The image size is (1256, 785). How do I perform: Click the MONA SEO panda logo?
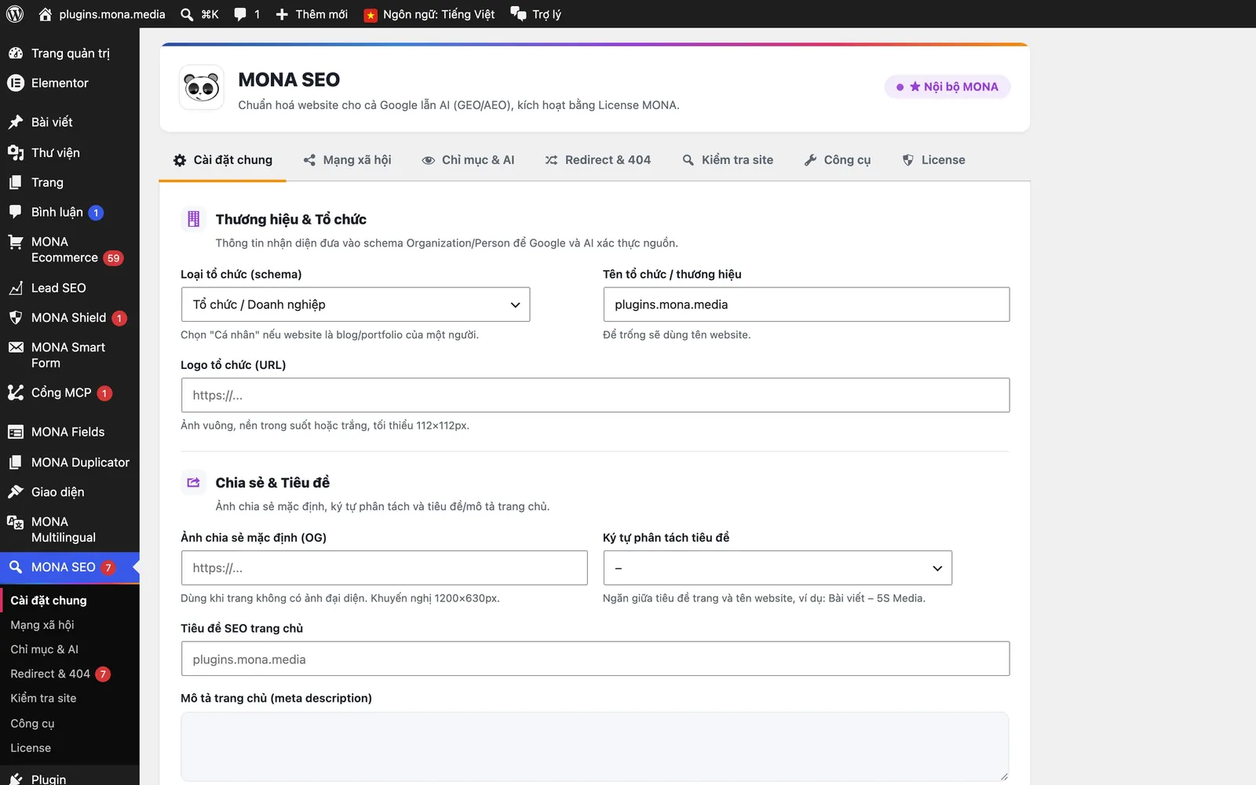point(202,87)
